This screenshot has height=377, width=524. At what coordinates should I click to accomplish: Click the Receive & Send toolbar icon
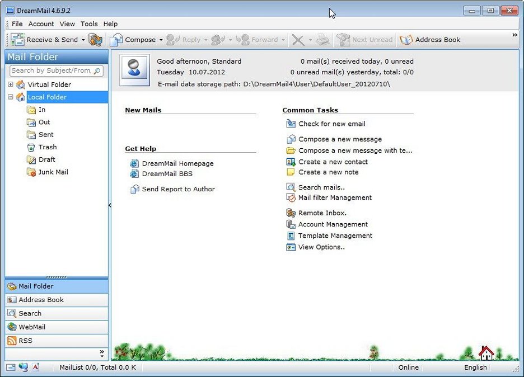coord(17,40)
